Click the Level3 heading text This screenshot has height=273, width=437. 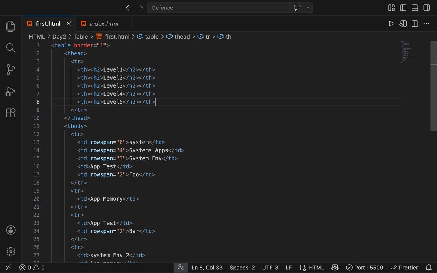113,86
